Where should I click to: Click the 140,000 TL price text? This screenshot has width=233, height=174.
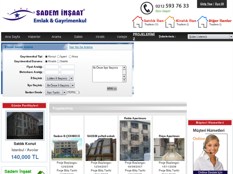click(x=25, y=157)
